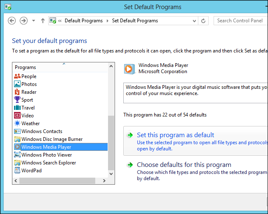Viewport: 268px width, 214px height.
Task: Select the Sport trophy icon
Action: click(17, 100)
